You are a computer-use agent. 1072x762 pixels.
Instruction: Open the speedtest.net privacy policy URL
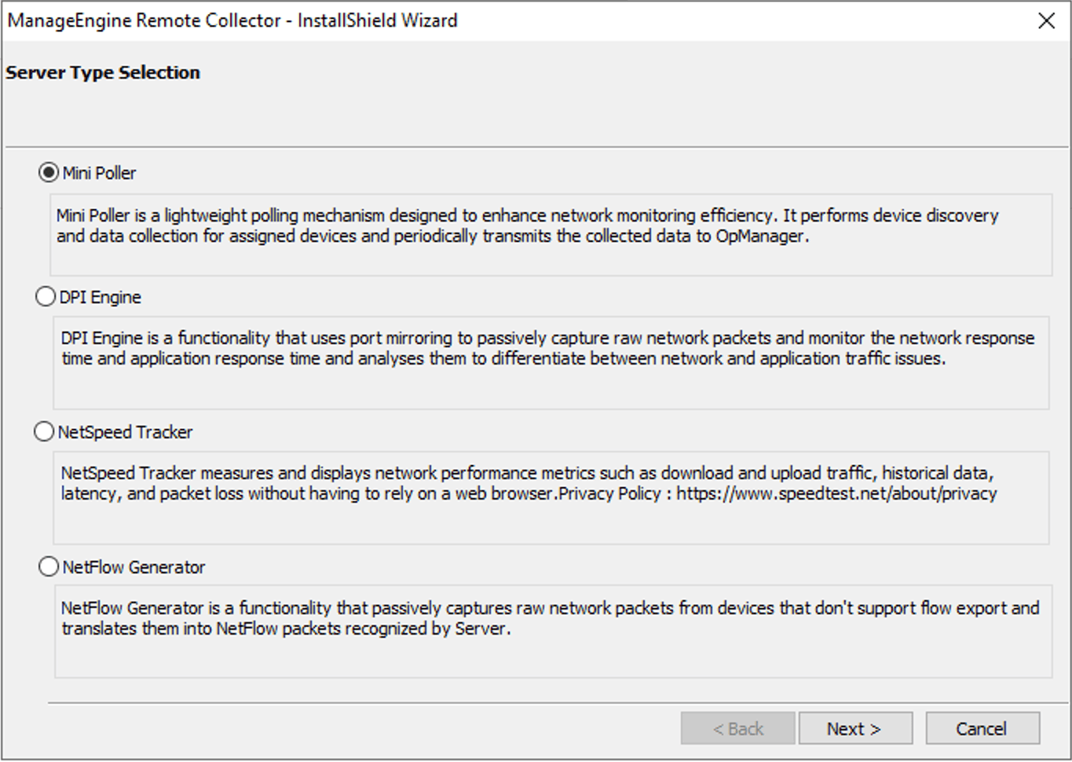836,494
